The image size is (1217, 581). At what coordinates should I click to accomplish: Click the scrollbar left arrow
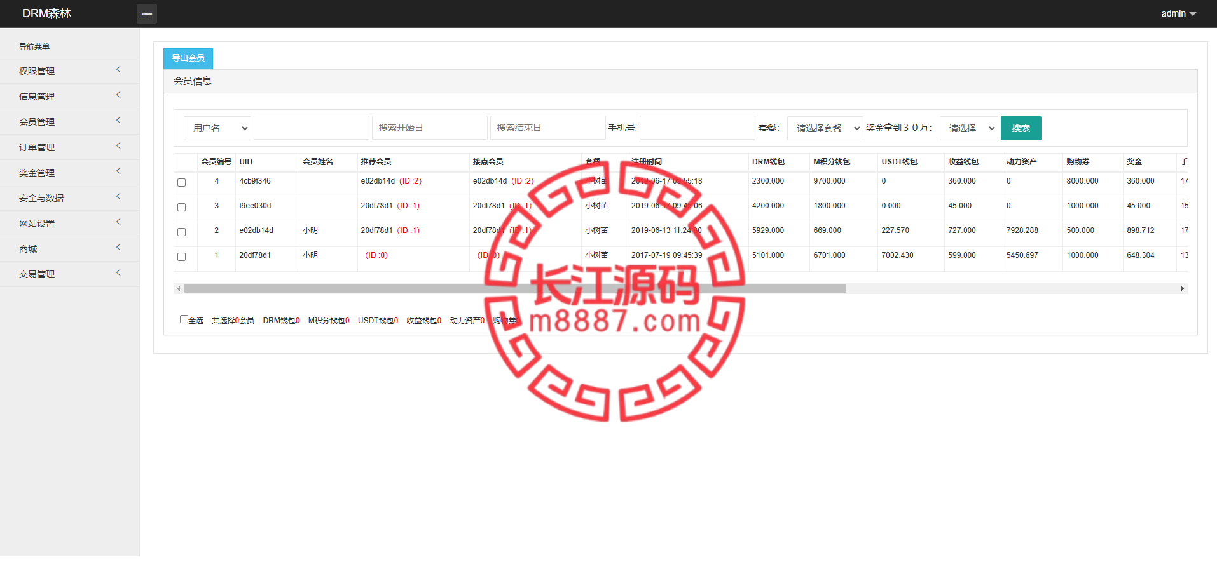(x=179, y=288)
